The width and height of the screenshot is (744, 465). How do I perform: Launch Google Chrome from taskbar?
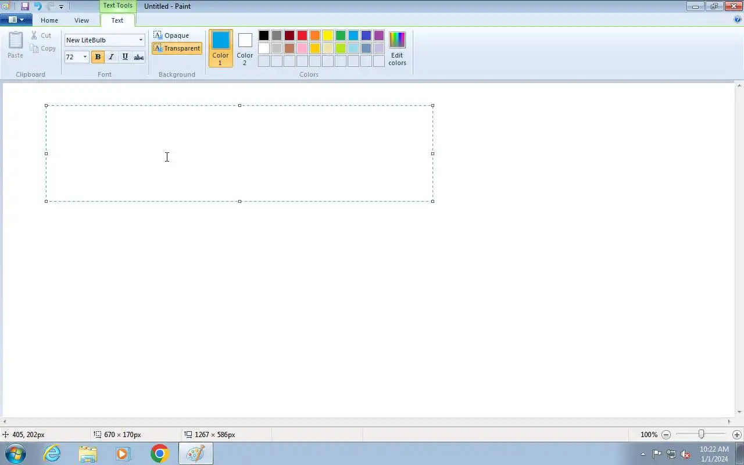tap(159, 453)
